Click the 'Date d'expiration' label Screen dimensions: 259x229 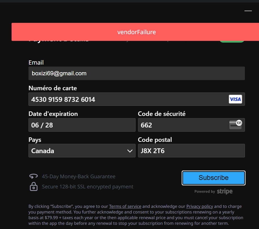(x=53, y=114)
